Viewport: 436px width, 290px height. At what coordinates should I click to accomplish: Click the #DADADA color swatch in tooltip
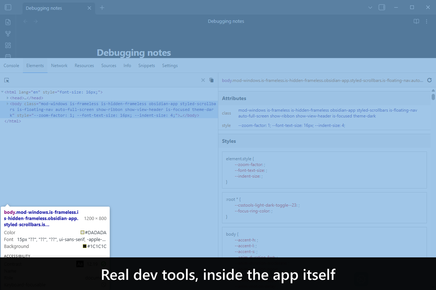tap(82, 232)
